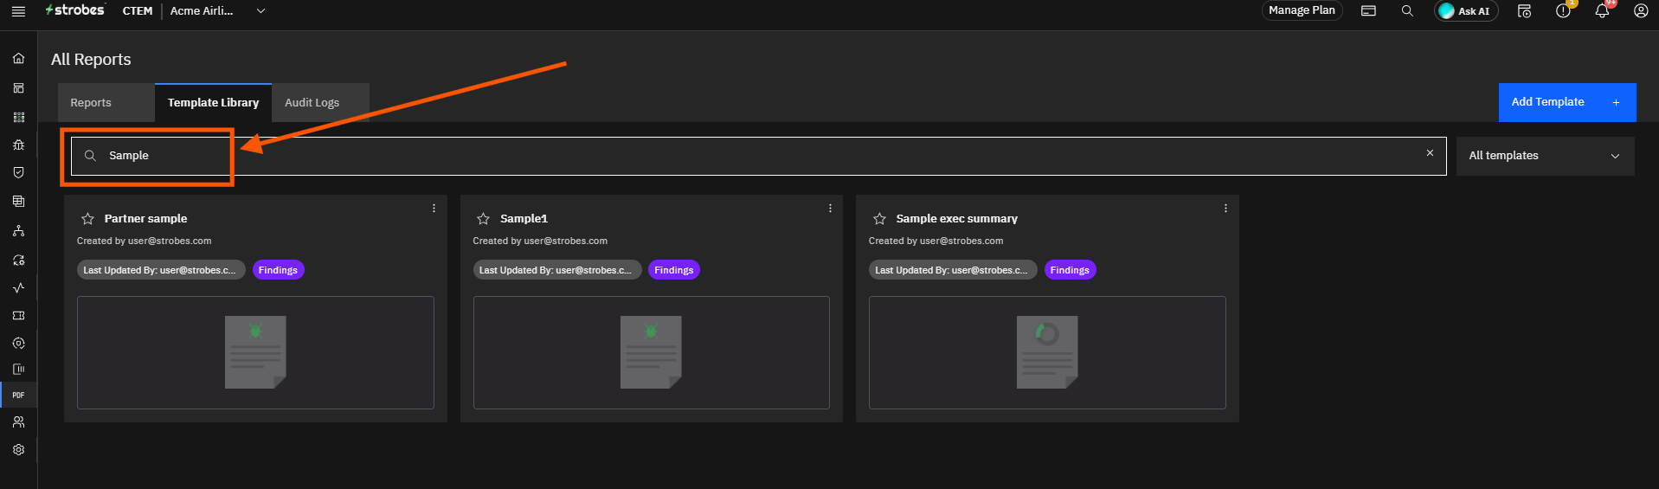Image resolution: width=1659 pixels, height=489 pixels.
Task: Select the Template Library tab
Action: (213, 102)
